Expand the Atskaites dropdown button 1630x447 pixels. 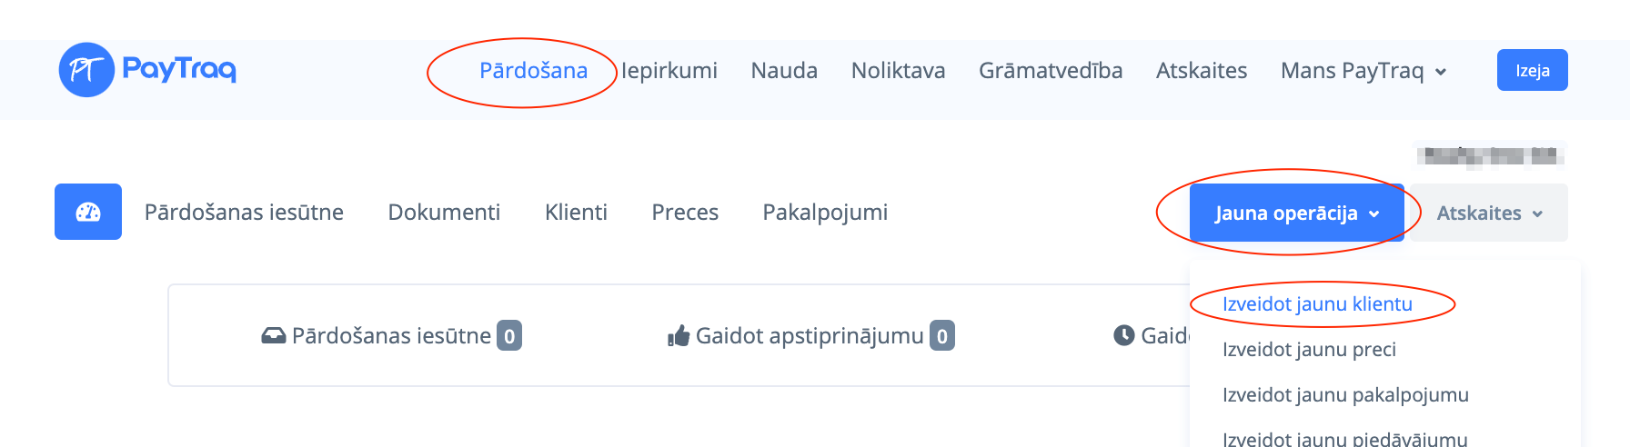coord(1489,213)
